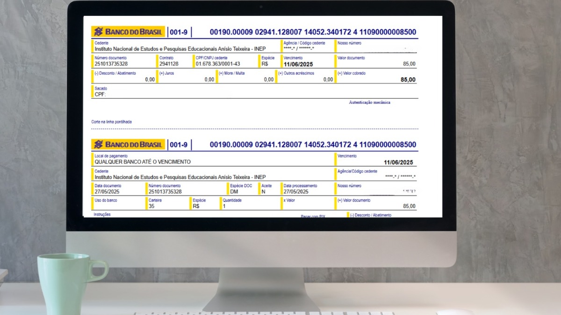Select the Cedente INEP name above Contrato row
This screenshot has width=561, height=315.
tap(180, 49)
